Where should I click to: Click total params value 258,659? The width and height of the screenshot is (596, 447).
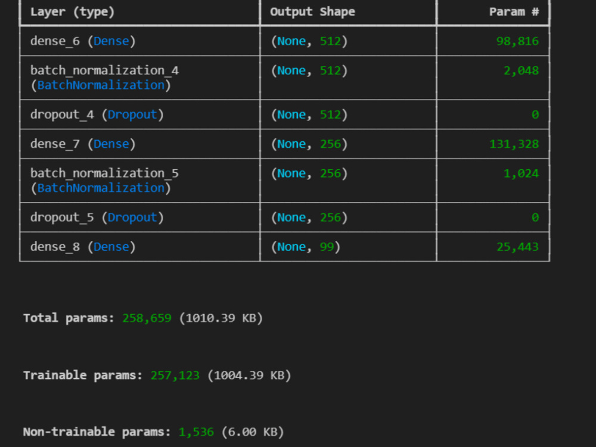[x=147, y=318]
